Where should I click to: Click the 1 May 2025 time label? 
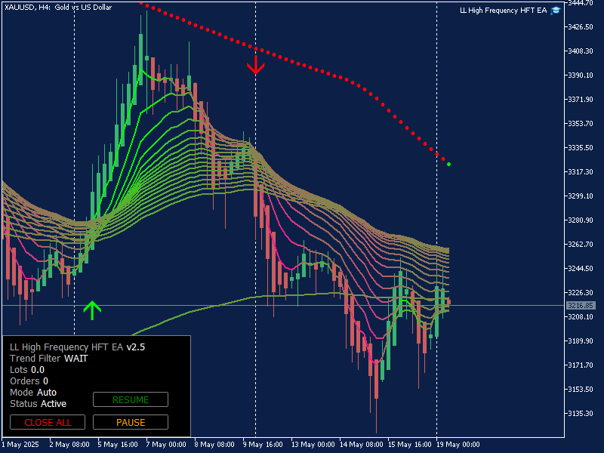coord(20,445)
